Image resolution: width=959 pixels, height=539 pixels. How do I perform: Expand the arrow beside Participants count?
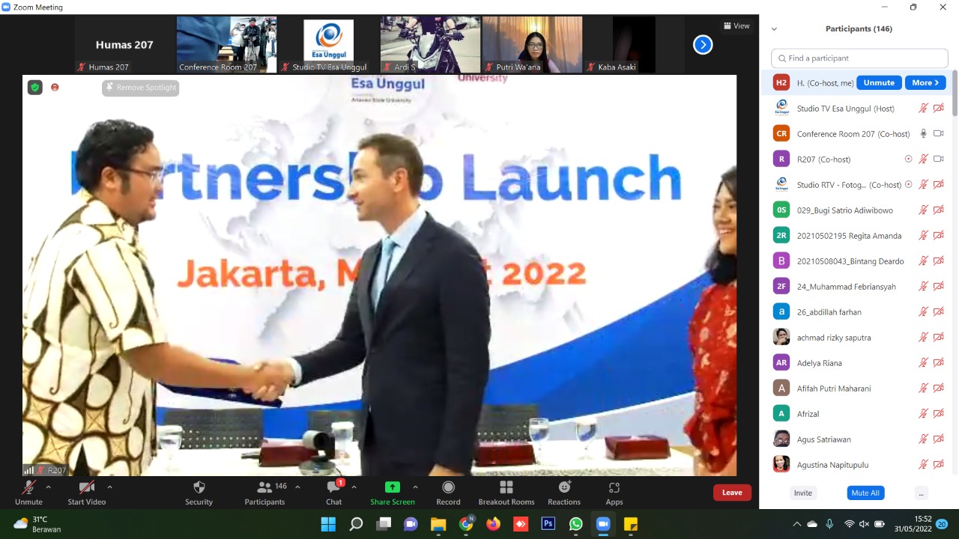point(297,487)
